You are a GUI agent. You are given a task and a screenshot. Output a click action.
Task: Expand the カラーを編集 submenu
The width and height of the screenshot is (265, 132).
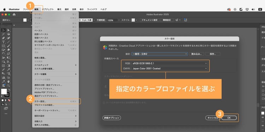coord(55,74)
